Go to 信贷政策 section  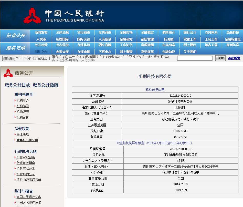(x=105, y=32)
